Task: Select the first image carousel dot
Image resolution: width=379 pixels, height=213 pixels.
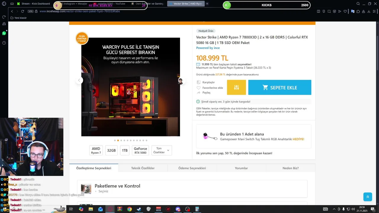Action: 115,141
